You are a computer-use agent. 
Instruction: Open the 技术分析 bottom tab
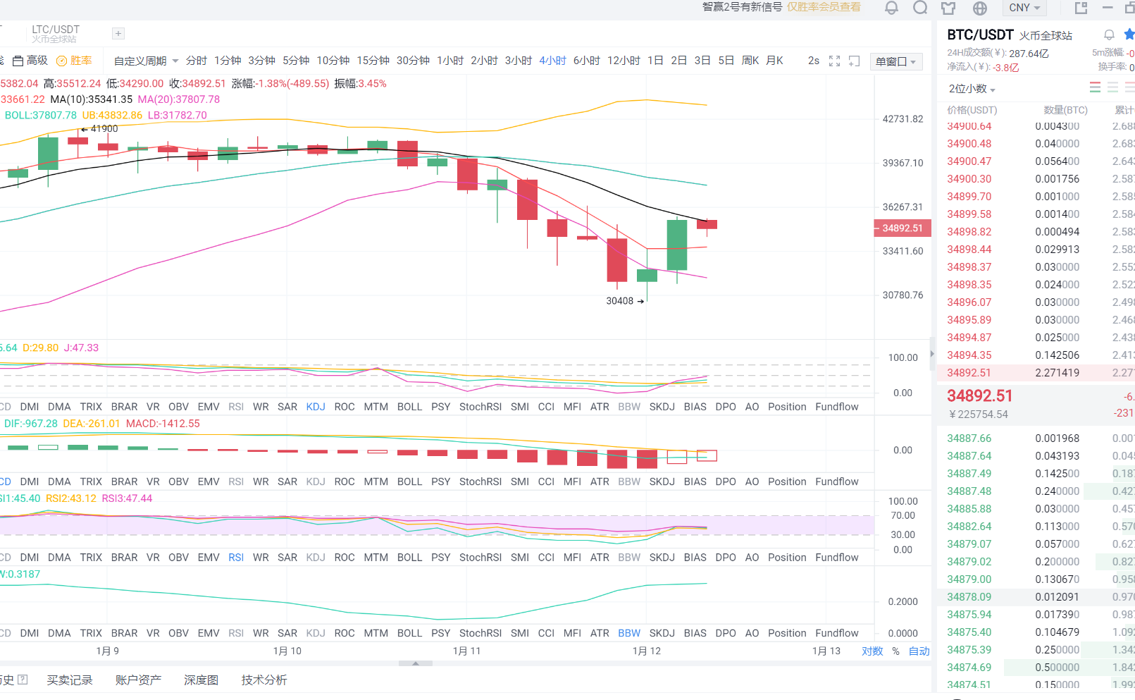pyautogui.click(x=263, y=680)
